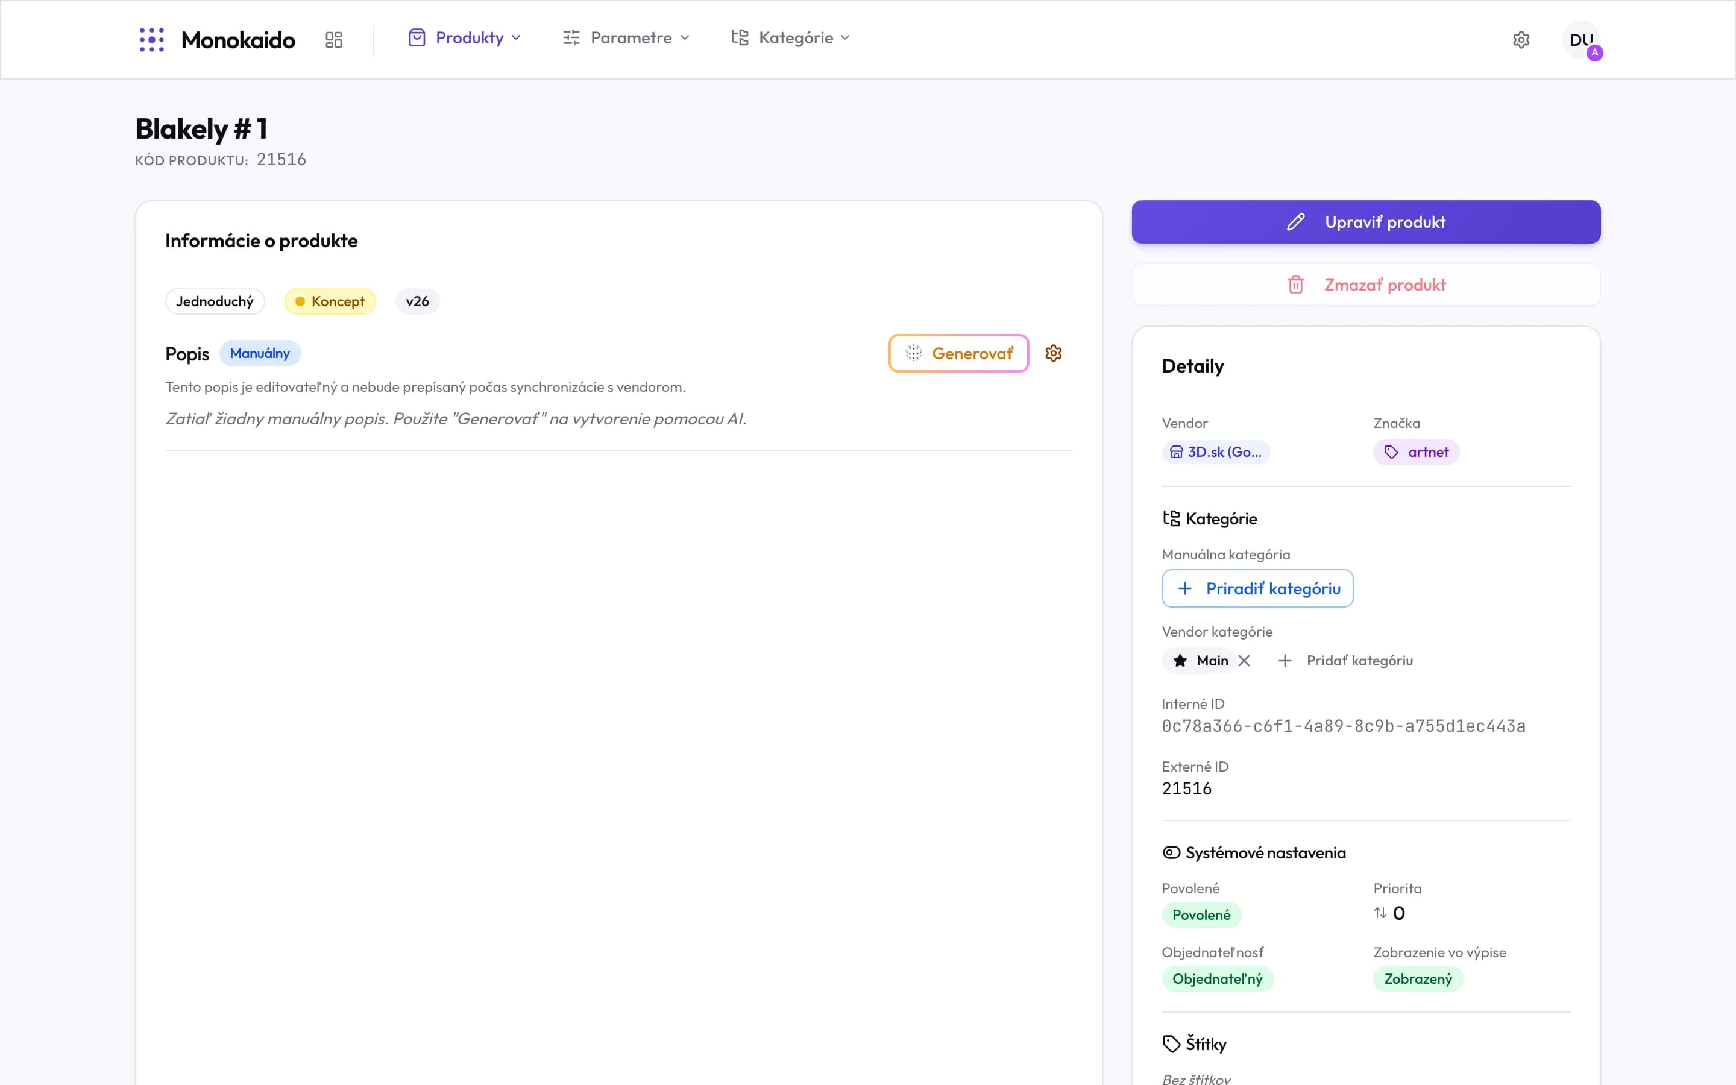Click the Koncept status badge
This screenshot has height=1085, width=1736.
click(330, 301)
